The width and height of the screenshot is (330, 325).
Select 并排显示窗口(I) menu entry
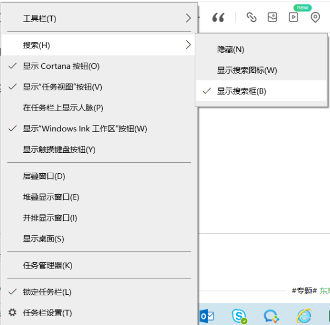(x=98, y=218)
